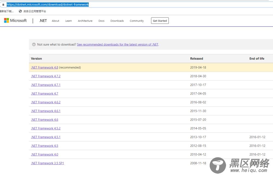
Task: Click the release date 2016-08-02
Action: pos(198,102)
